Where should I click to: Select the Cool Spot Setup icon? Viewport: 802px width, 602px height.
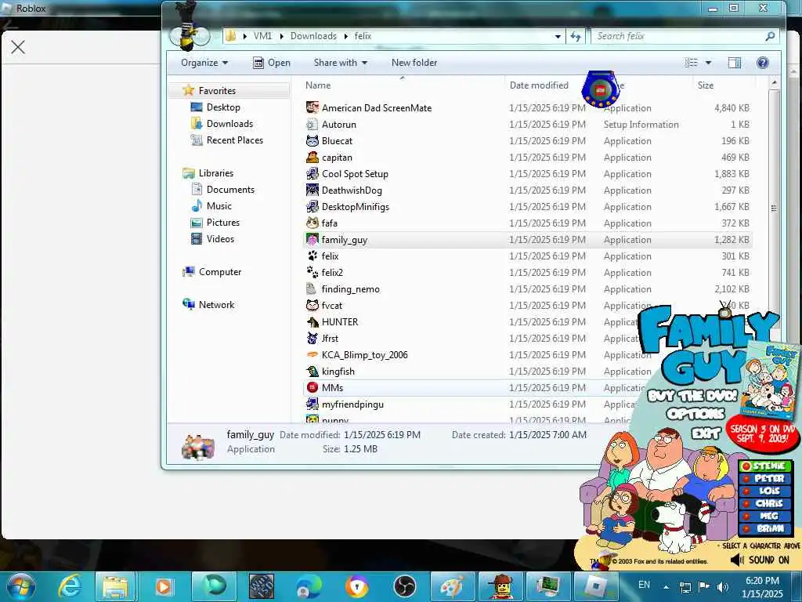pos(312,173)
